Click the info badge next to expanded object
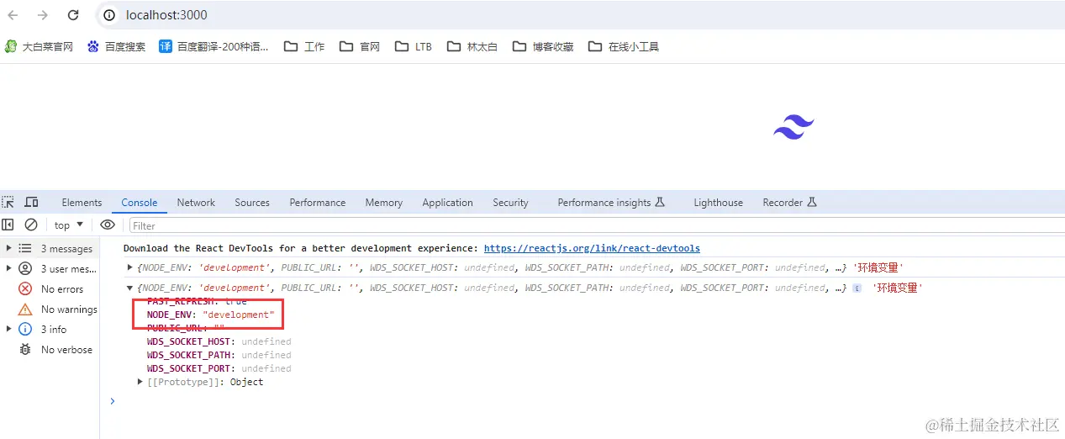This screenshot has height=439, width=1065. pos(857,288)
